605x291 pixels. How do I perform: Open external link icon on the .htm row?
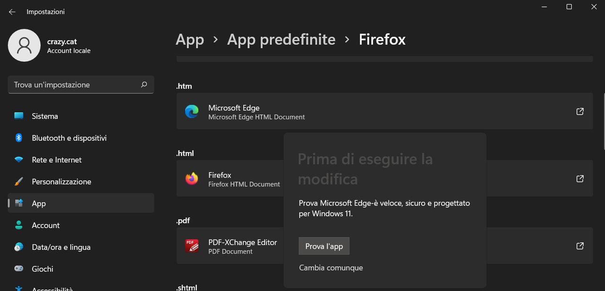pyautogui.click(x=580, y=111)
